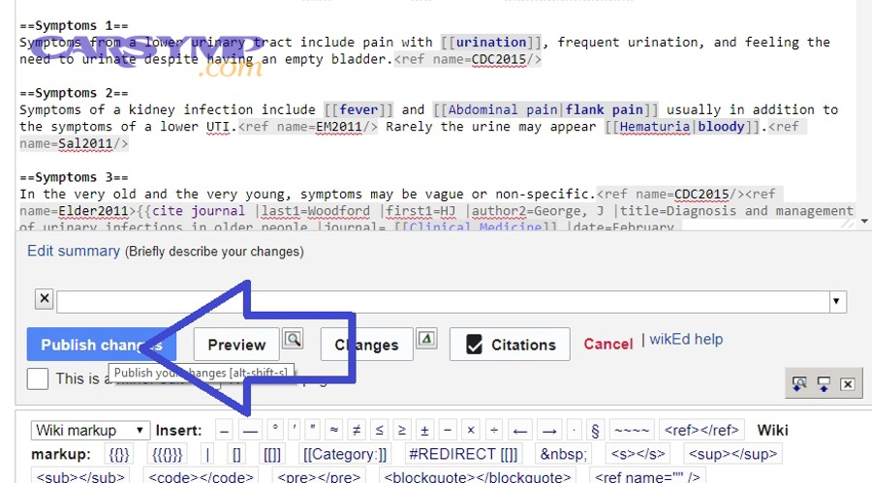Insert #REDIRECT [[]] markup
The height and width of the screenshot is (483, 872).
463,454
